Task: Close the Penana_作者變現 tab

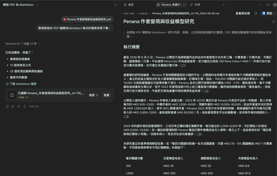Action: tap(184, 5)
